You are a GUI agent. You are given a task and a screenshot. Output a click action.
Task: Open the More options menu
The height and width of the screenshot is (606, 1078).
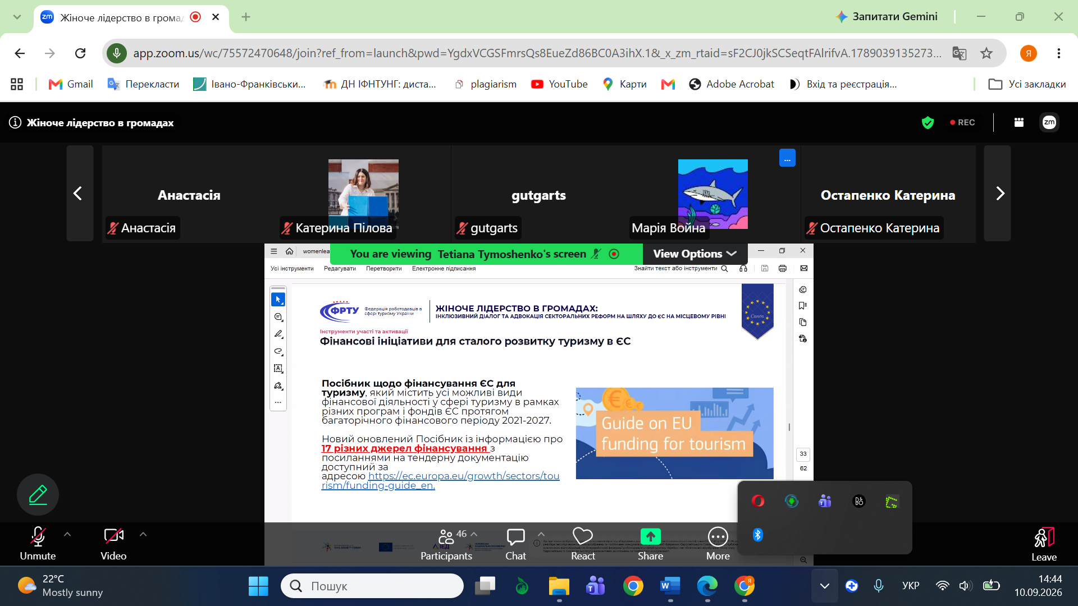click(718, 544)
